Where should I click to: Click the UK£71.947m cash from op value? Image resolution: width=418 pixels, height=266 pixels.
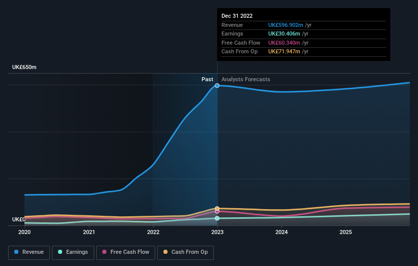[x=284, y=52]
